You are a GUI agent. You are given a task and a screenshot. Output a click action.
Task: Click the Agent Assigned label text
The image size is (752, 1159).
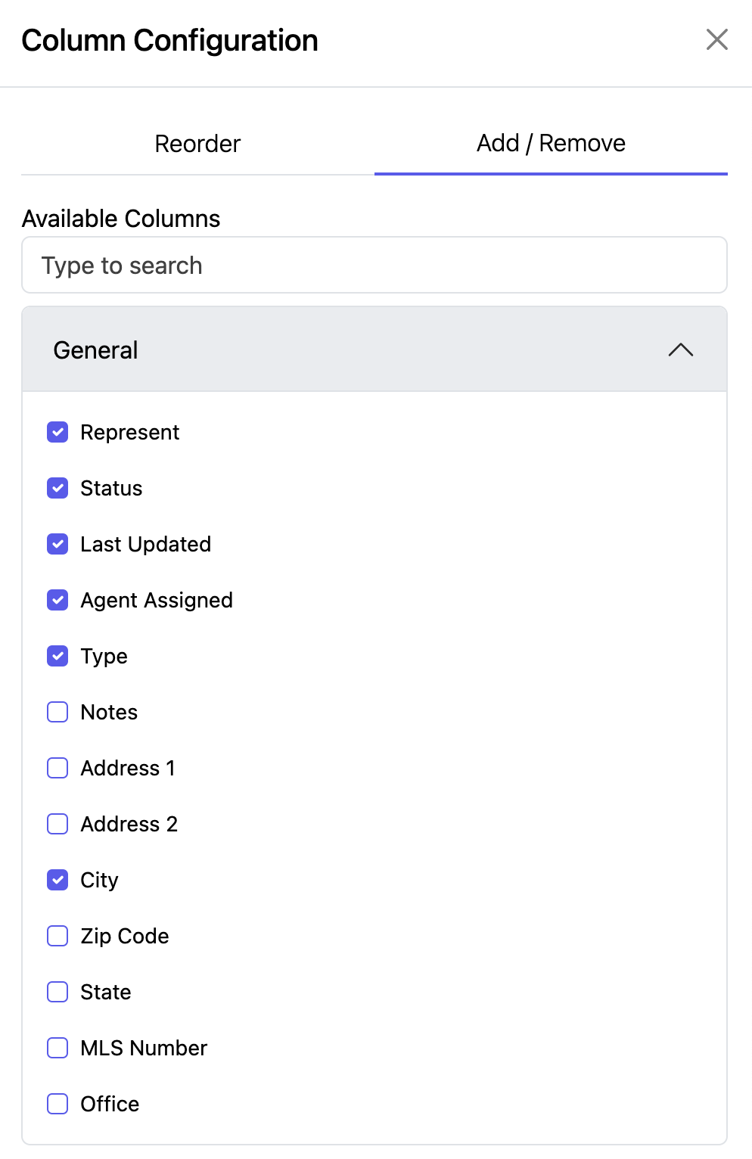coord(157,600)
